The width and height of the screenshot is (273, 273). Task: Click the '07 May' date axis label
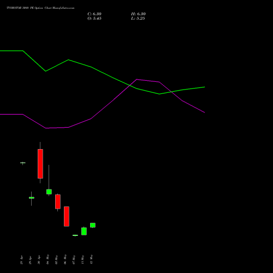pos(74,259)
